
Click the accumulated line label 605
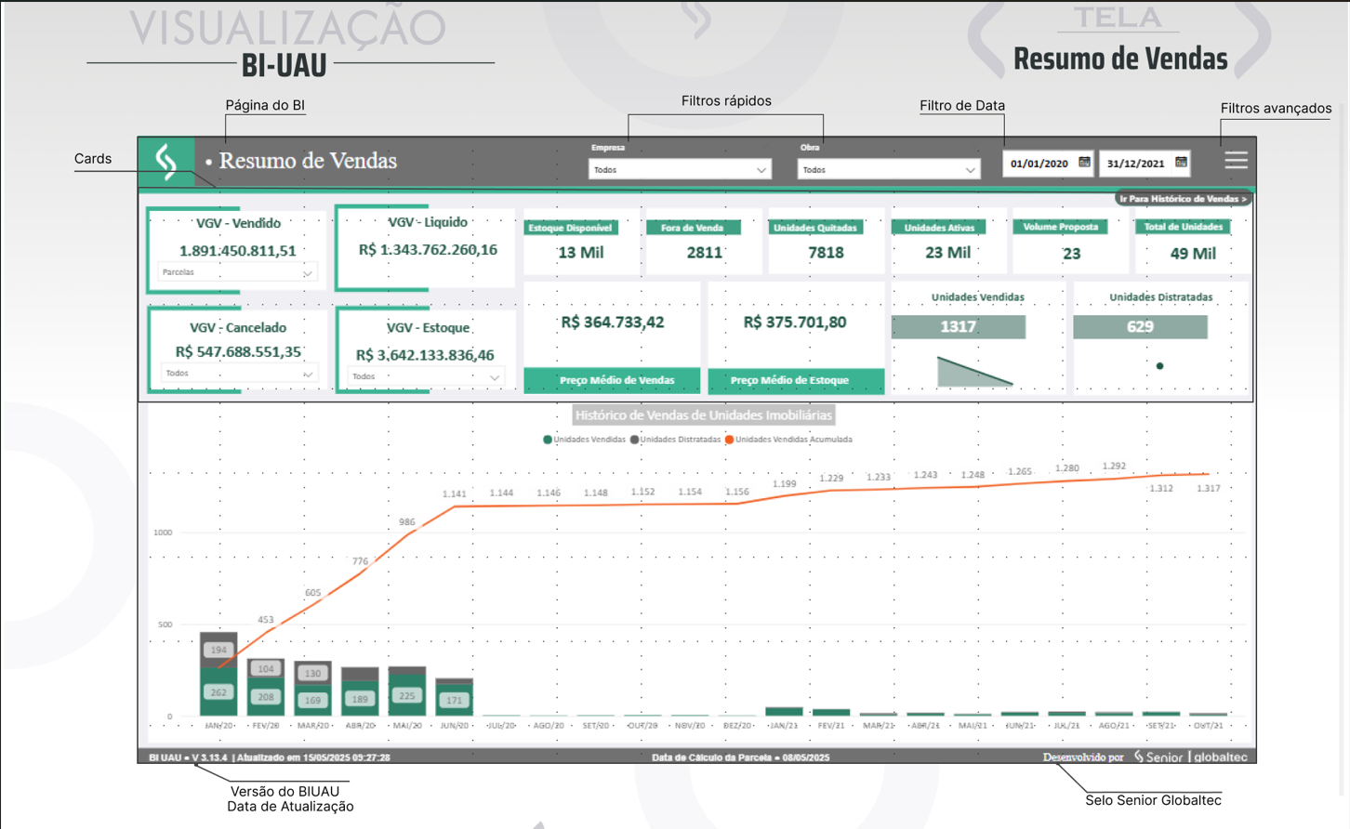tap(313, 593)
